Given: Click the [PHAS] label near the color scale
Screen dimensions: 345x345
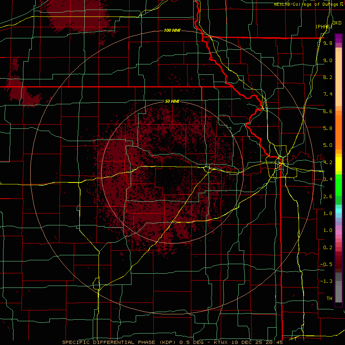Looking at the screenshot, I should (324, 26).
